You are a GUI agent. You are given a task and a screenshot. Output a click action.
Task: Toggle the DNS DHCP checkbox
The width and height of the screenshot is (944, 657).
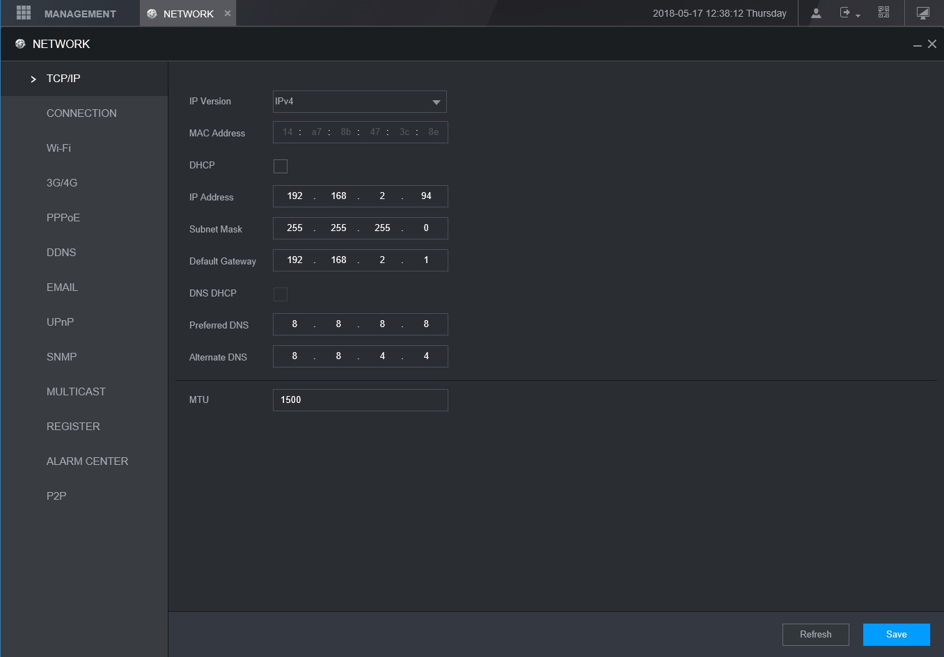281,294
